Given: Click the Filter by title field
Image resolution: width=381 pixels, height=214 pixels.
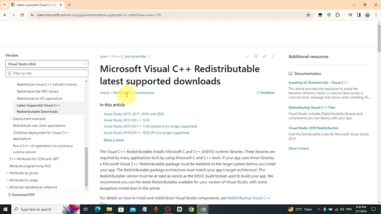Looking at the screenshot, I should coord(47,73).
